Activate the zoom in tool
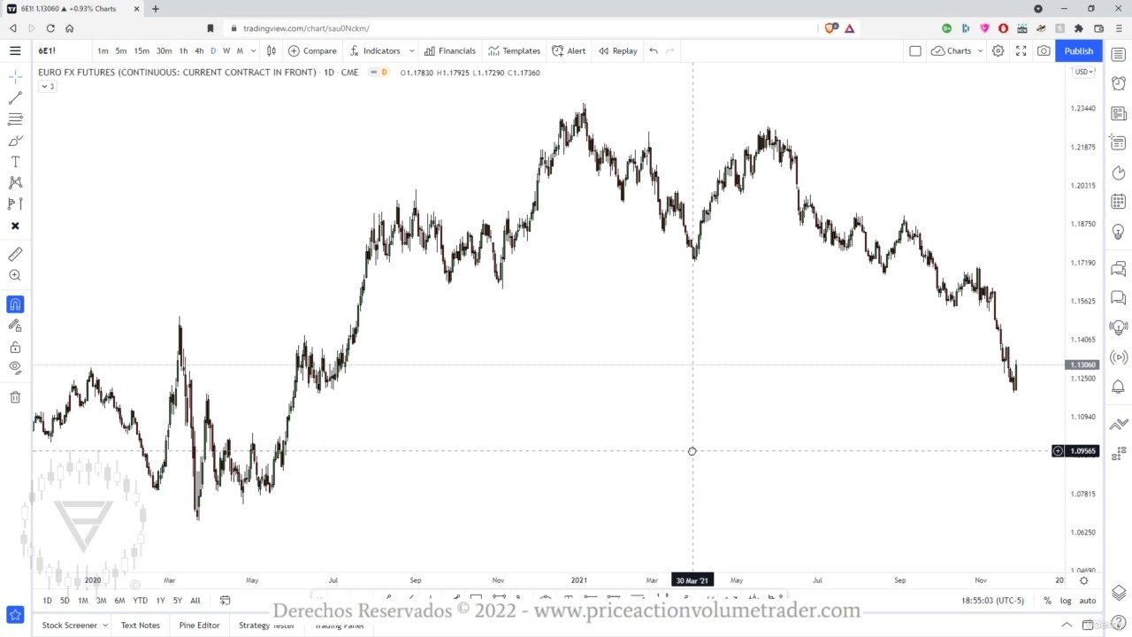 (15, 275)
